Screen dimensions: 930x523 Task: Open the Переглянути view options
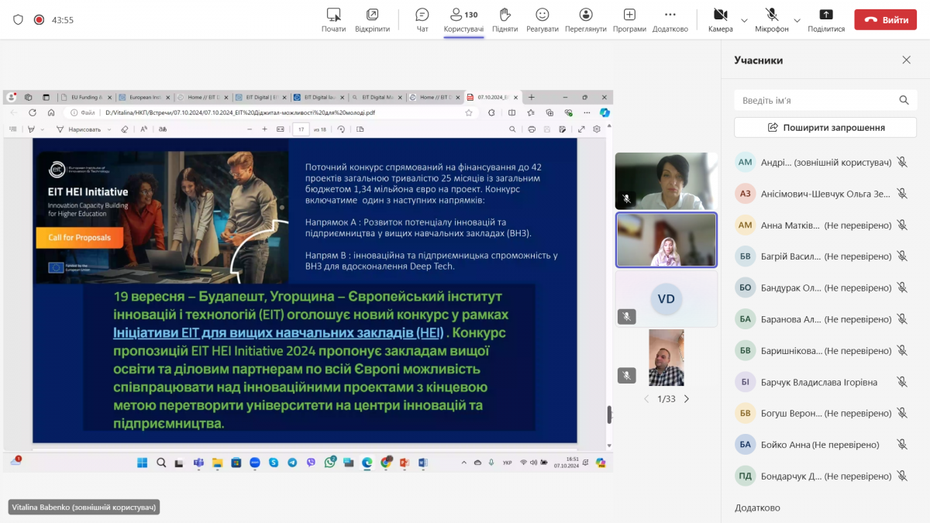tap(586, 20)
